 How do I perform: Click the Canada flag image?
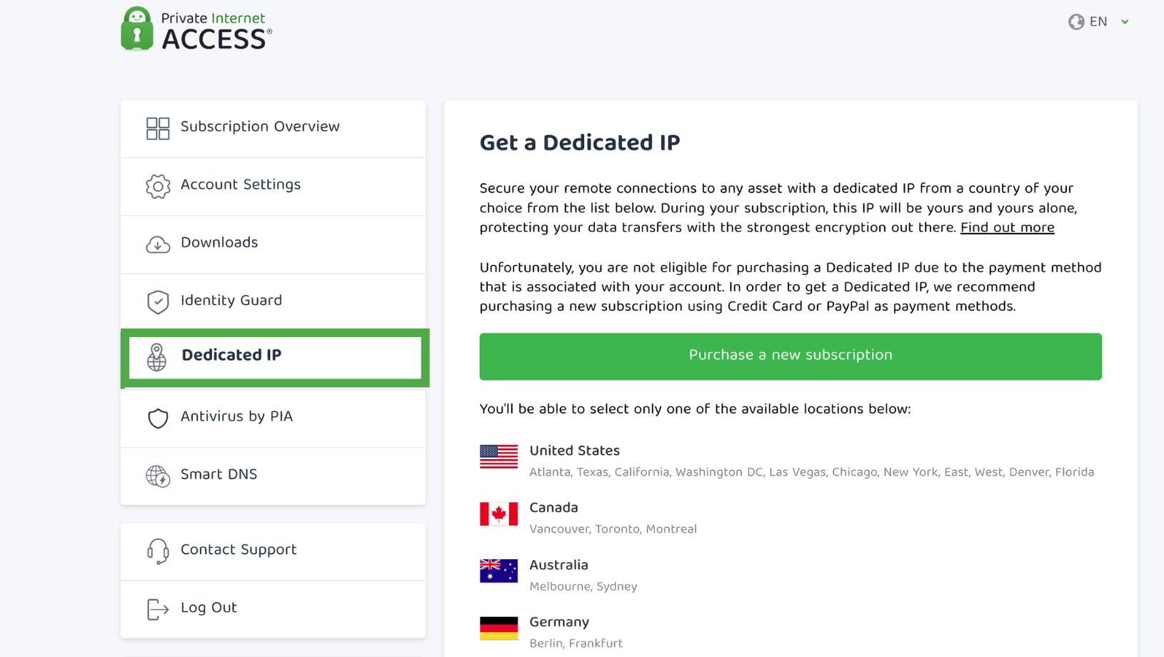498,513
